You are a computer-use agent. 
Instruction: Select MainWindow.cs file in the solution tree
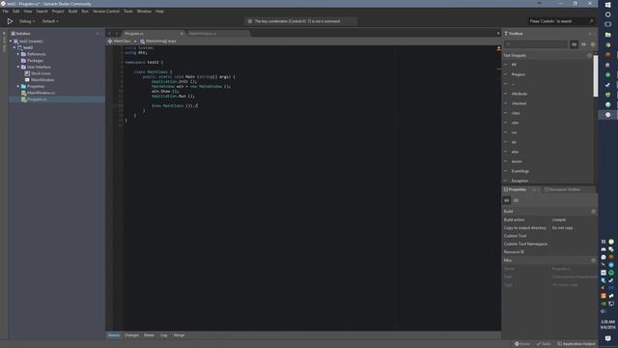[x=41, y=93]
